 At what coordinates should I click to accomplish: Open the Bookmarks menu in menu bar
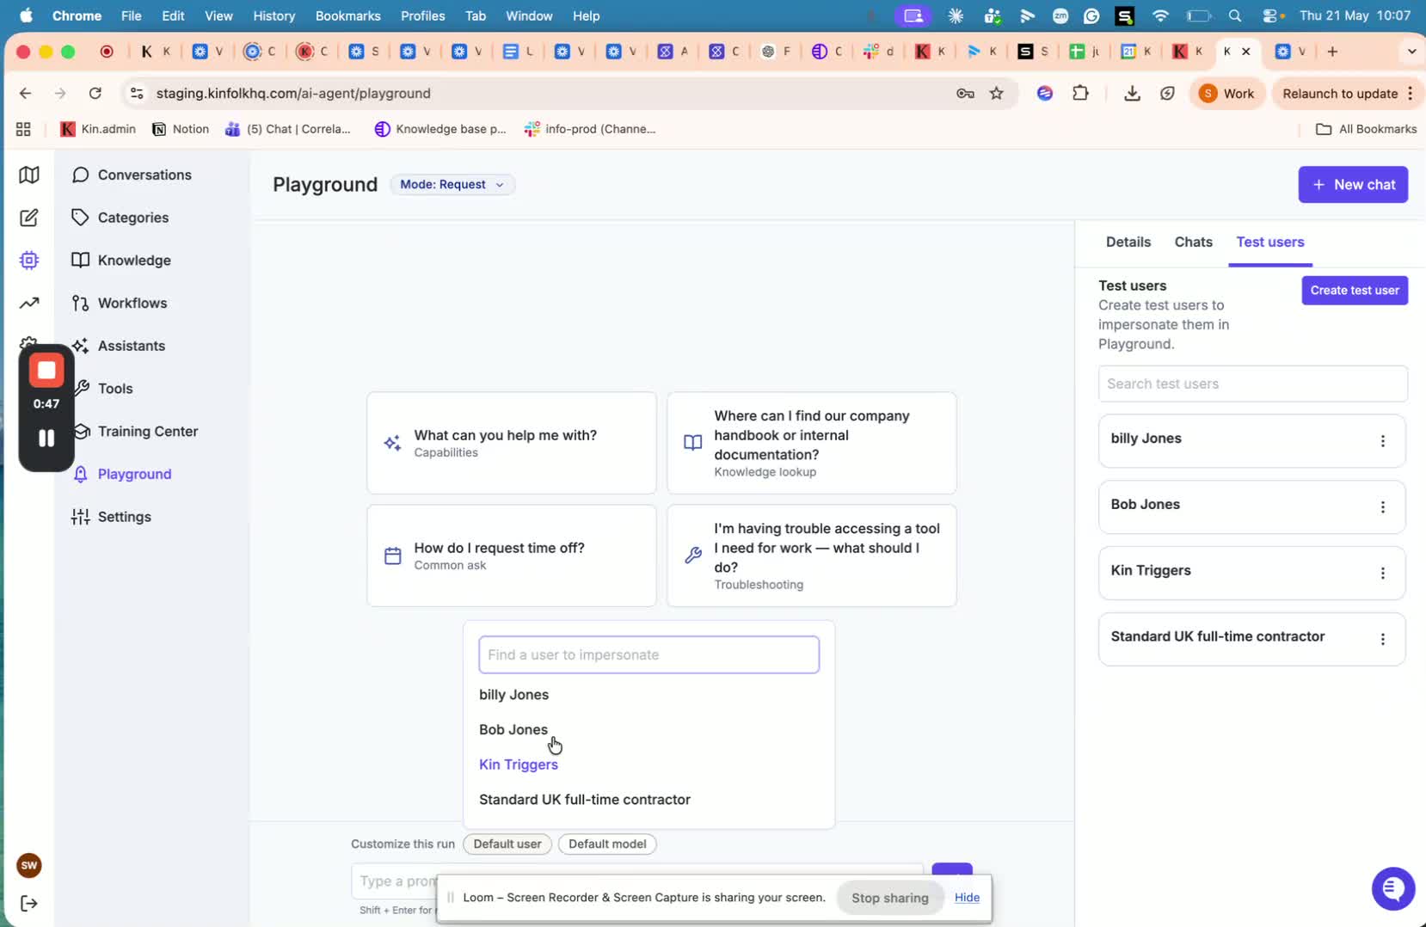347,15
